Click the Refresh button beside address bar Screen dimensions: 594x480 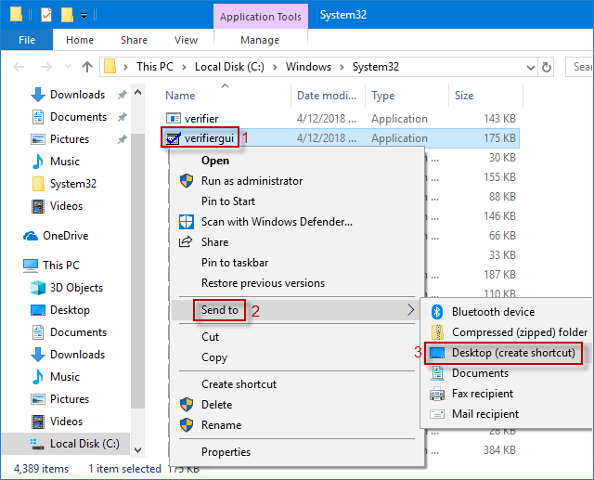[547, 67]
